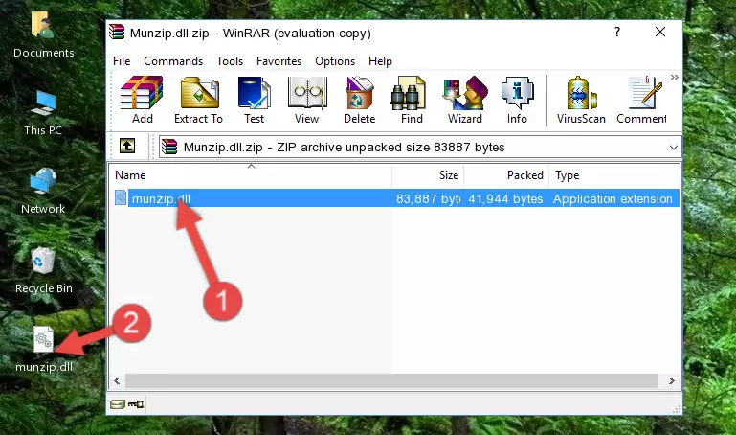This screenshot has width=736, height=435.
Task: Run the Test archive tool
Action: pyautogui.click(x=254, y=100)
